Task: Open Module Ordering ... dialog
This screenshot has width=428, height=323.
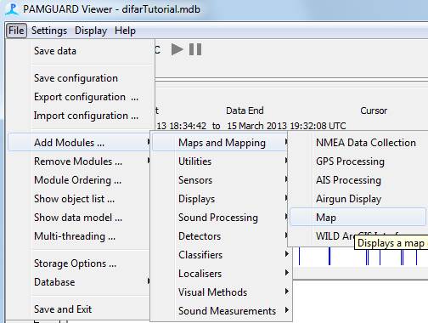Action: [x=79, y=180]
